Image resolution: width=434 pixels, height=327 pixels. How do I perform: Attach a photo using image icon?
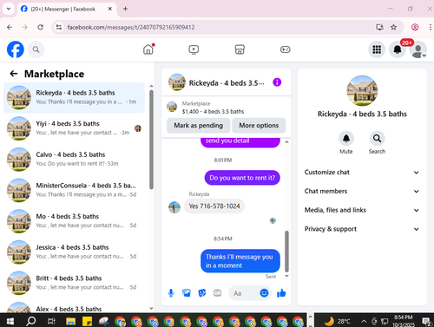187,293
